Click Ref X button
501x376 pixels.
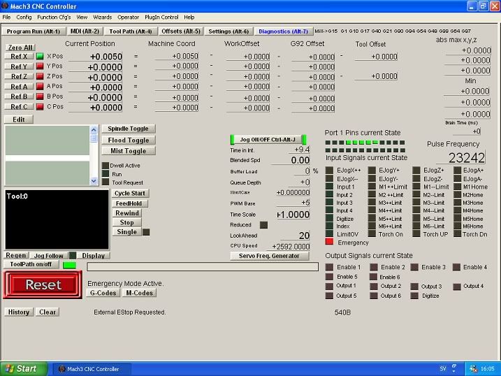(x=19, y=56)
